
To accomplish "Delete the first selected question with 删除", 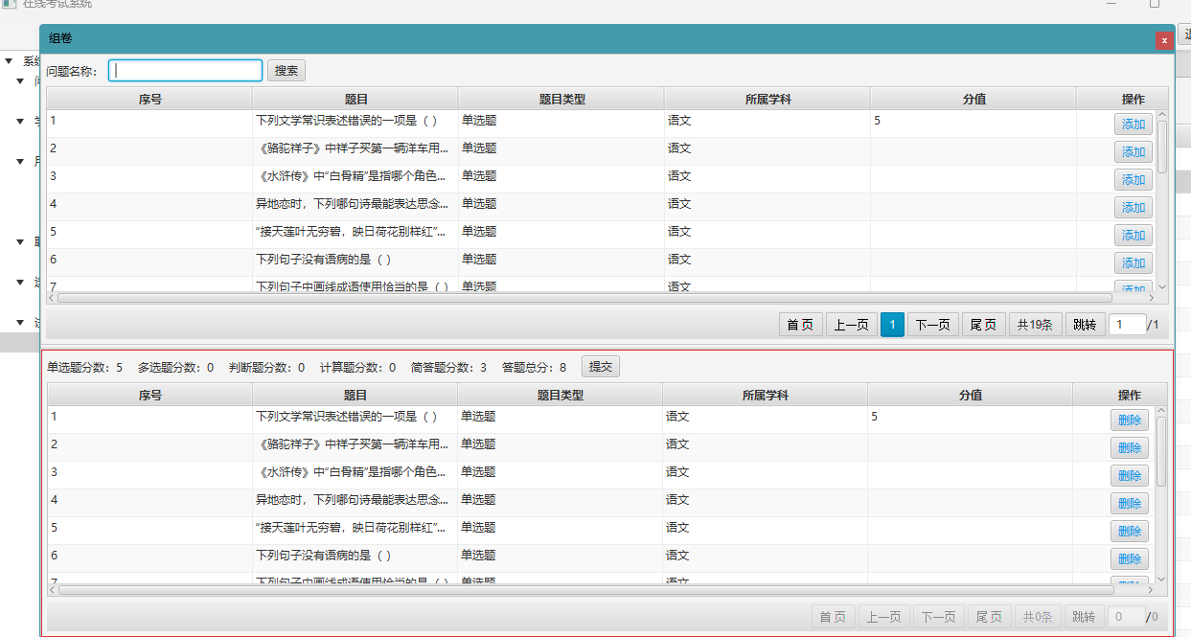I will (x=1129, y=421).
